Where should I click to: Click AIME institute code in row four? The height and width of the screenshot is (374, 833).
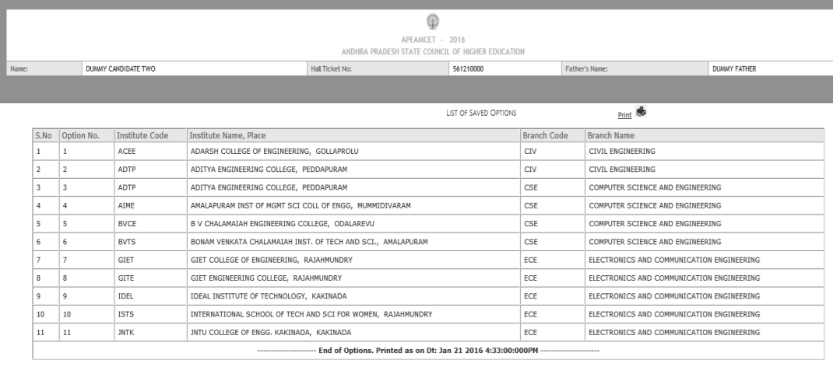tap(126, 205)
